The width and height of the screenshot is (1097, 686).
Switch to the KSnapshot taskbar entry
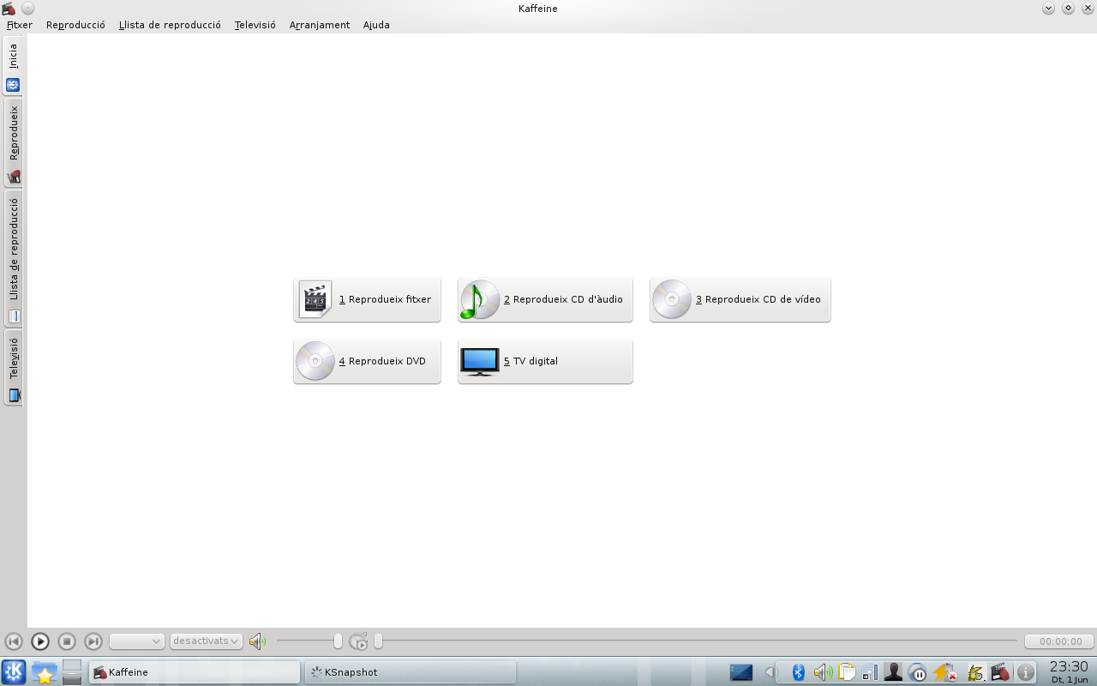tap(411, 672)
